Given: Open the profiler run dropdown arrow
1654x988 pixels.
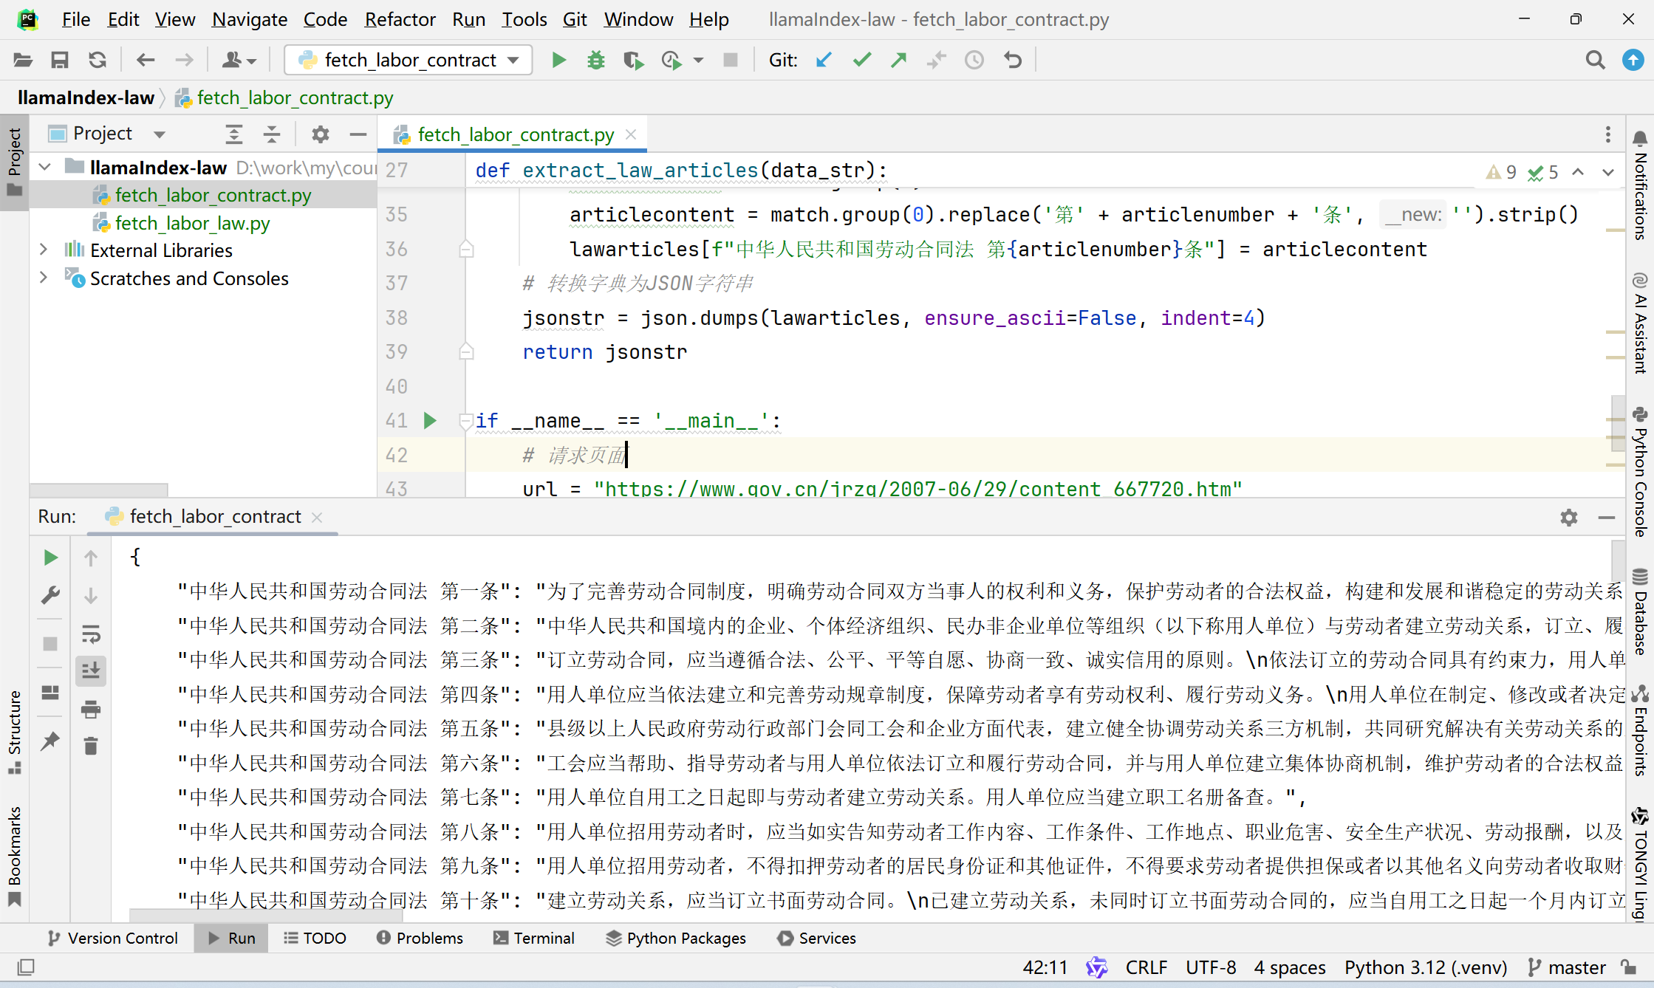Looking at the screenshot, I should 699,60.
